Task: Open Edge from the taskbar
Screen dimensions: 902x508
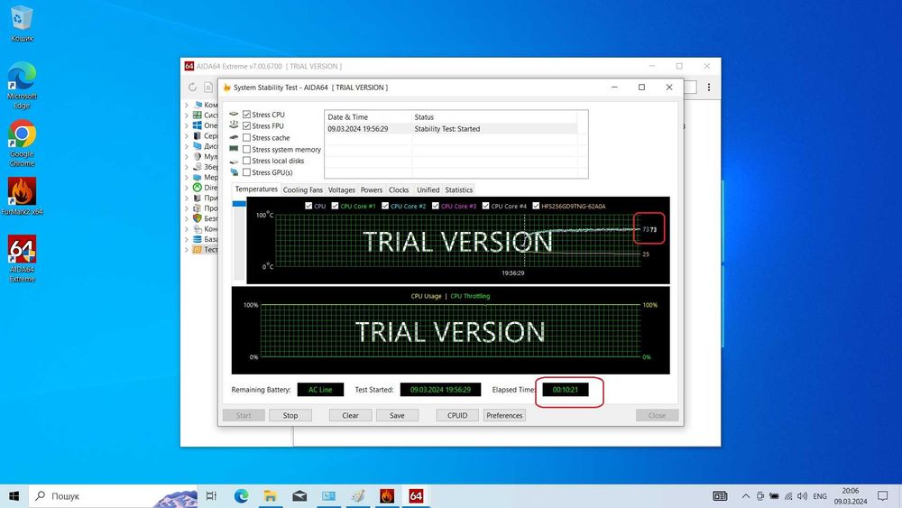Action: coord(241,496)
